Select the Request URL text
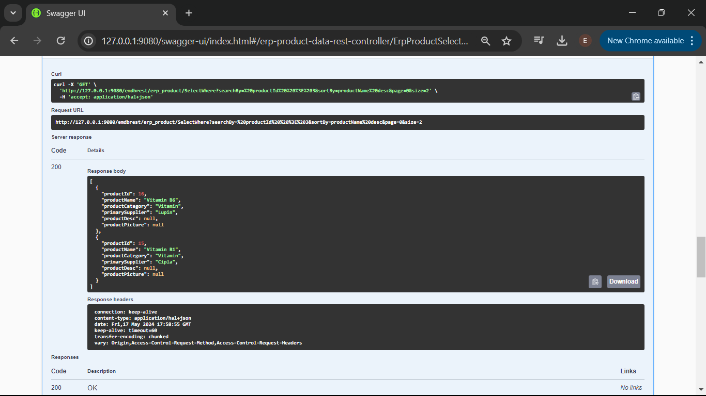The height and width of the screenshot is (396, 706). click(x=239, y=122)
